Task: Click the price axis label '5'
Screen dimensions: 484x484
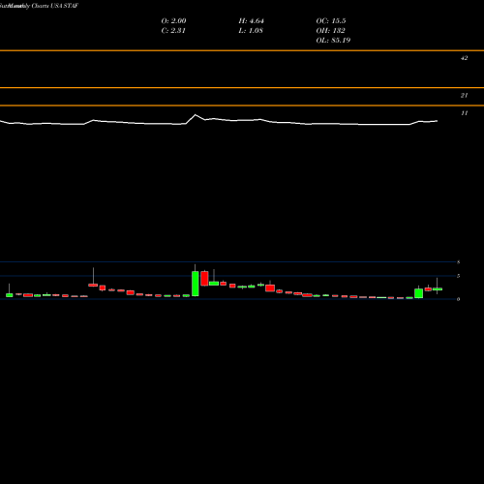Action: pyautogui.click(x=458, y=276)
